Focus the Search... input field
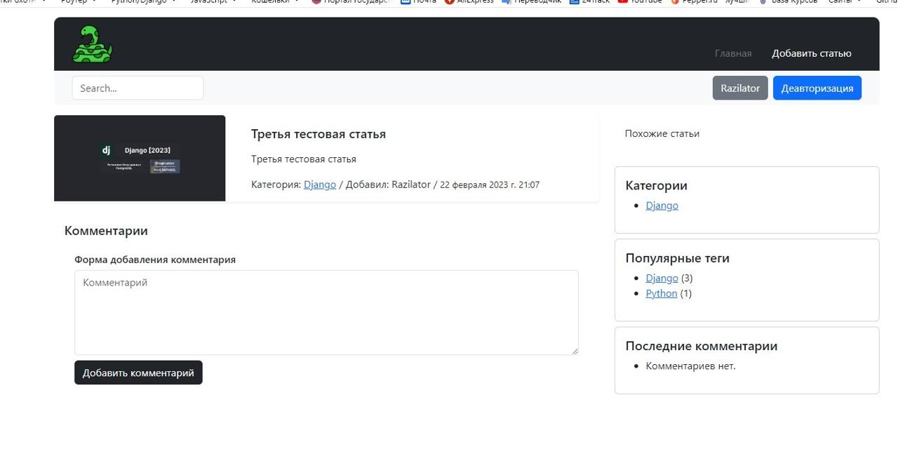Viewport: 898px width, 475px height. click(138, 88)
